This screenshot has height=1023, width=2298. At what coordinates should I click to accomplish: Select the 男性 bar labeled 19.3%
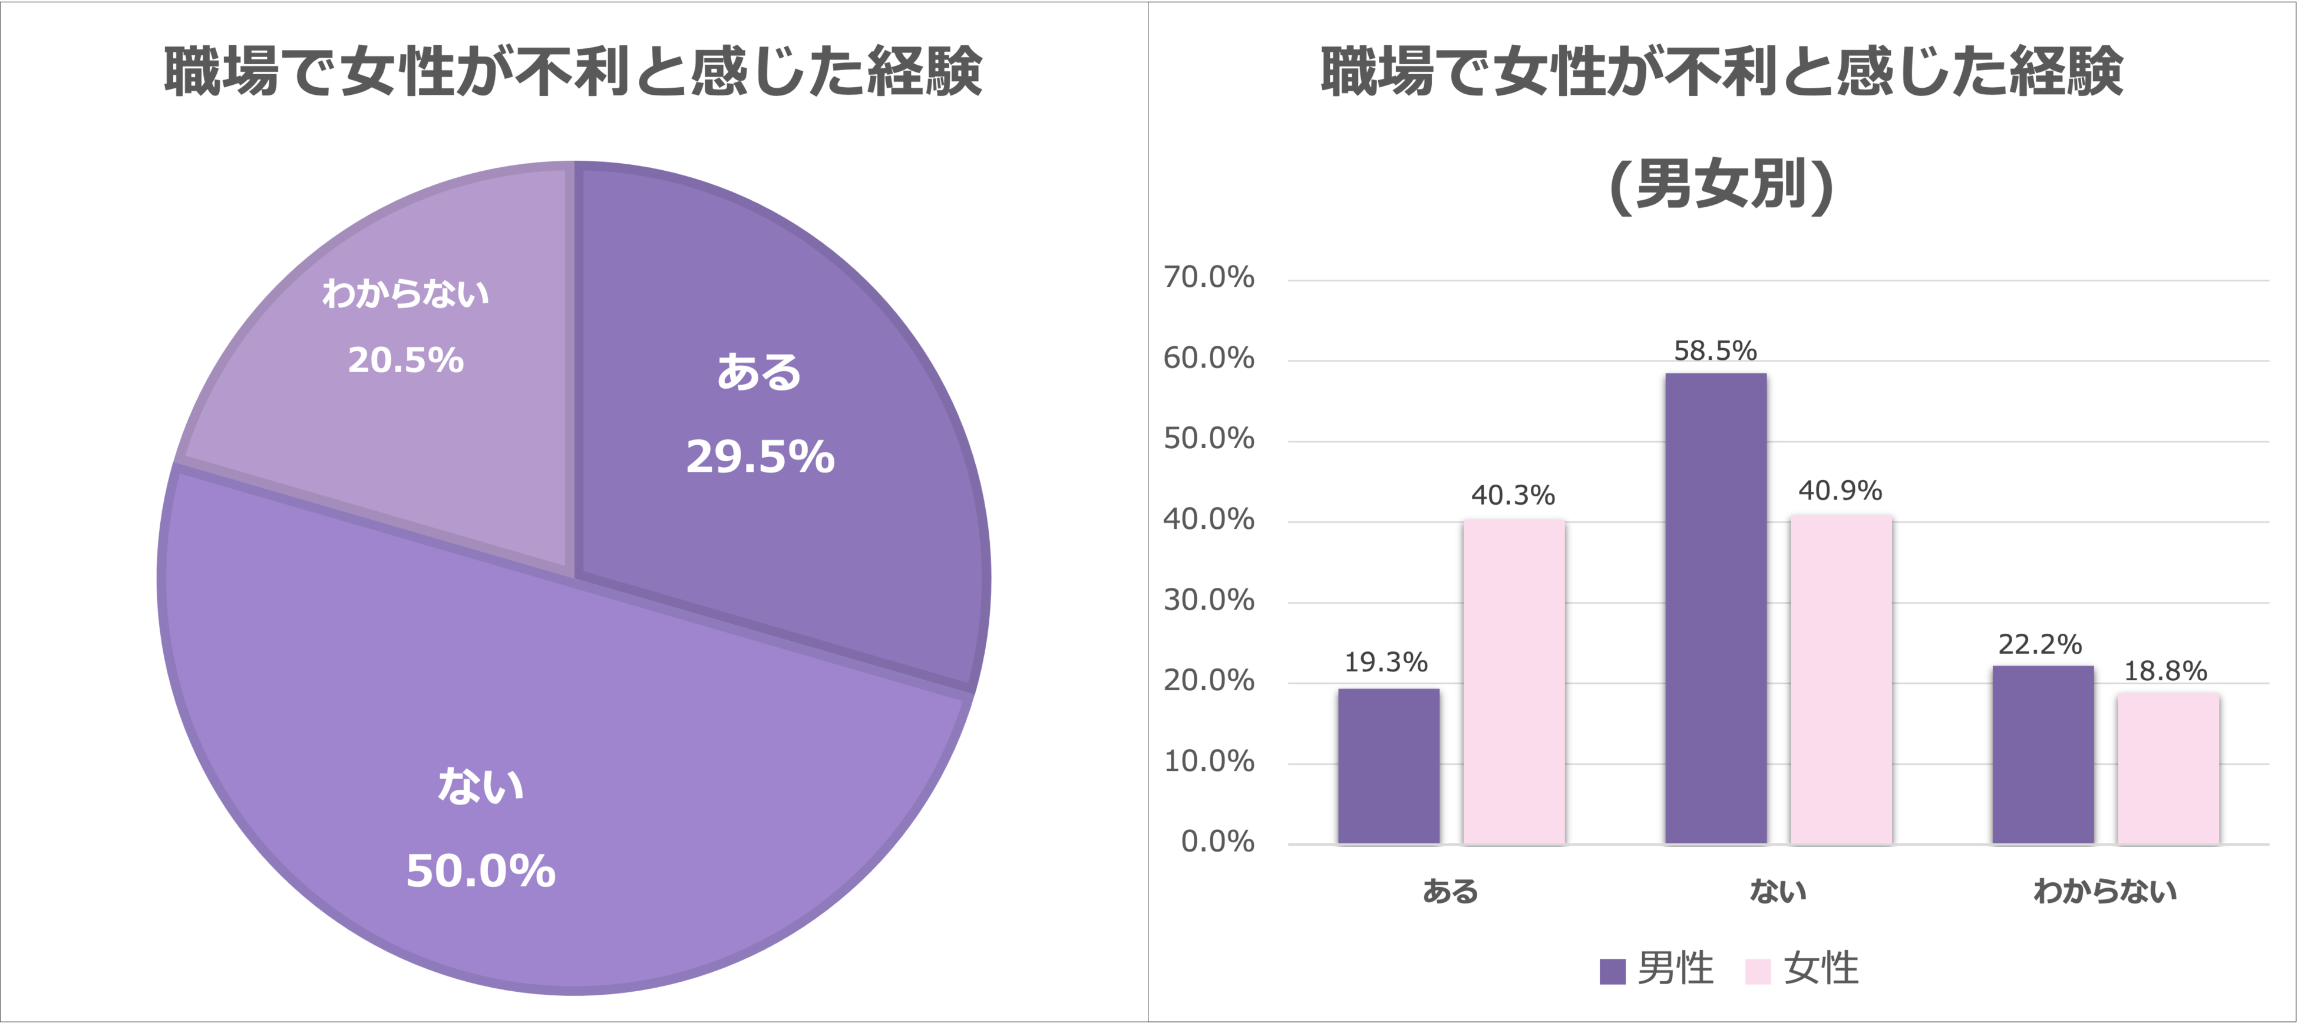click(1389, 766)
